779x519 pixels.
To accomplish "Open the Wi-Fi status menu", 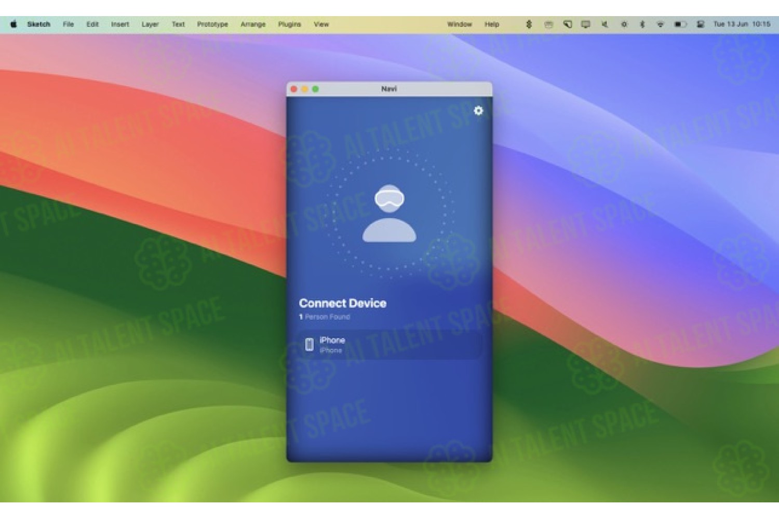I will pos(660,24).
